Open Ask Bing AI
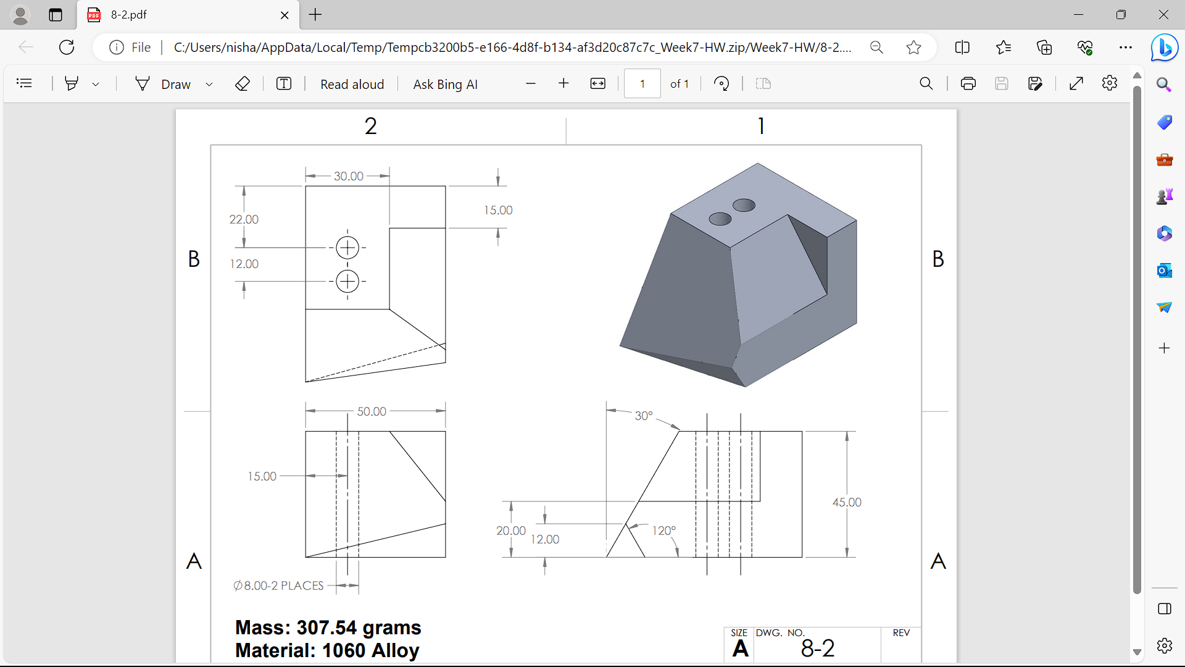 (x=445, y=83)
